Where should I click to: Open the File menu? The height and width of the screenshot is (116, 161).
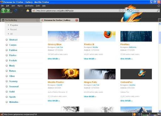click(x=3, y=6)
